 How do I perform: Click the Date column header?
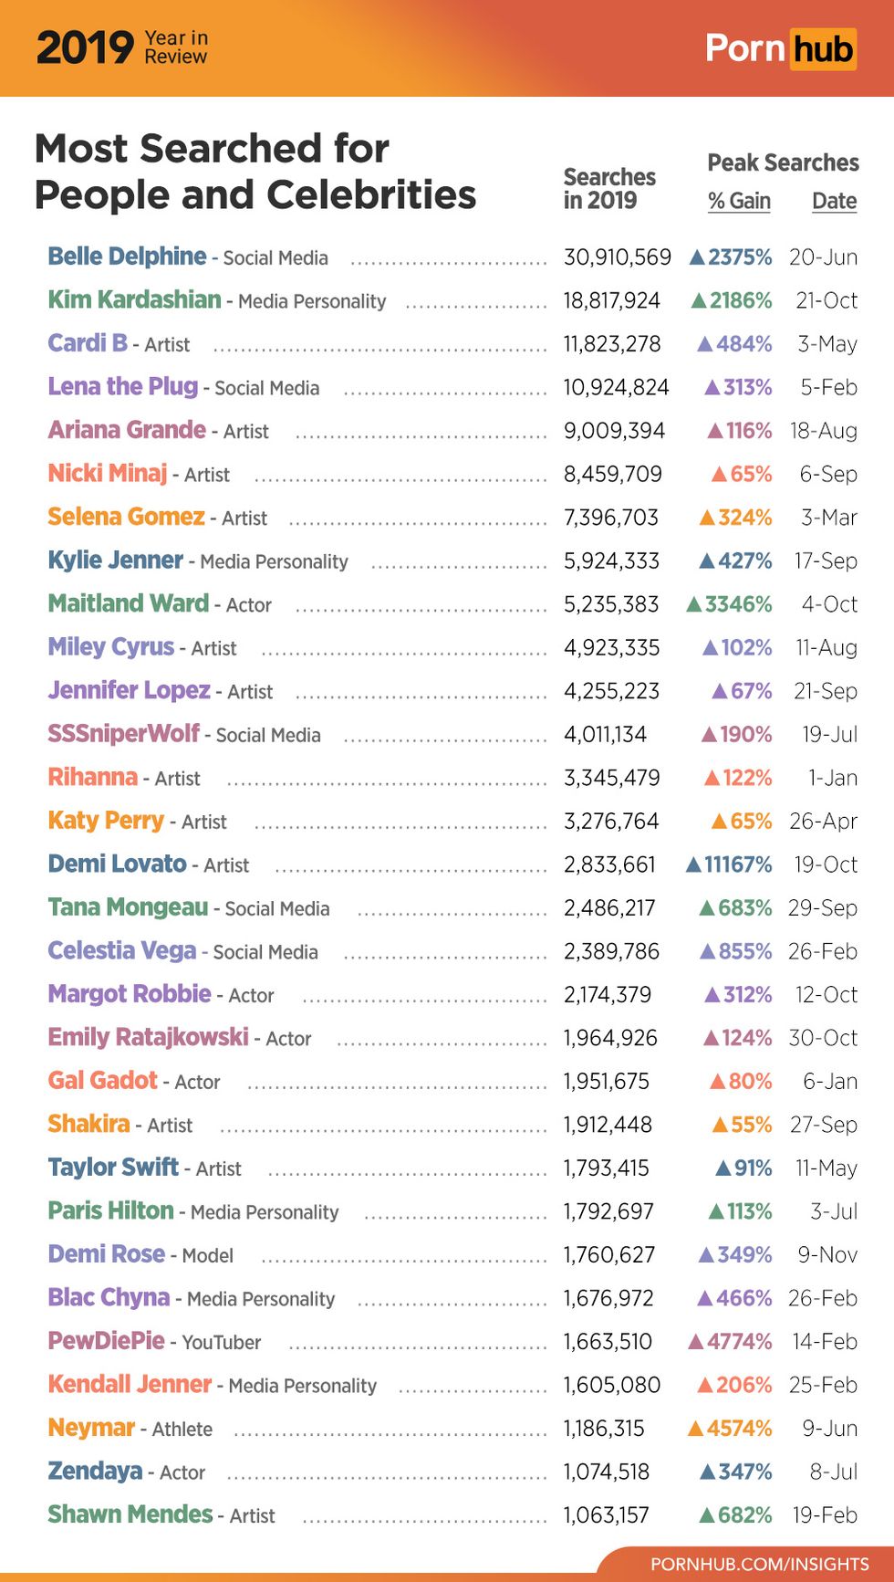[x=834, y=201]
